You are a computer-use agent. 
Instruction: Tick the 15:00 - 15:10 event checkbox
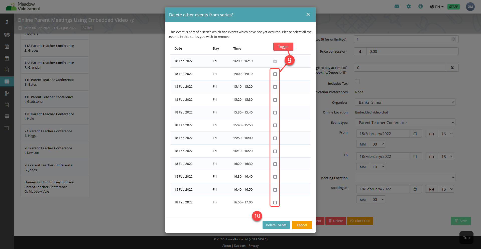click(275, 74)
